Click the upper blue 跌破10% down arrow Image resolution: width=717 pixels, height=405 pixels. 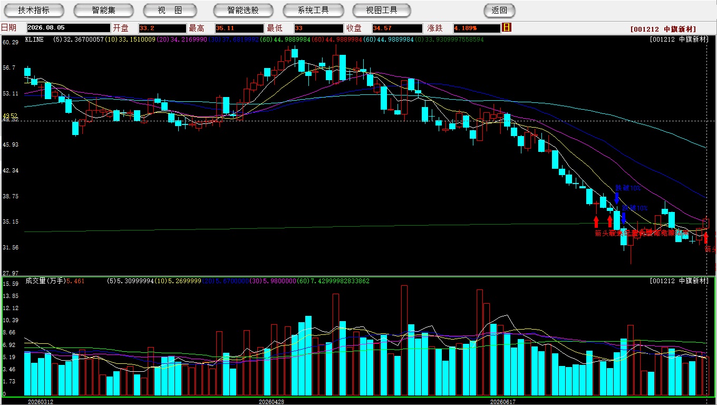(617, 199)
